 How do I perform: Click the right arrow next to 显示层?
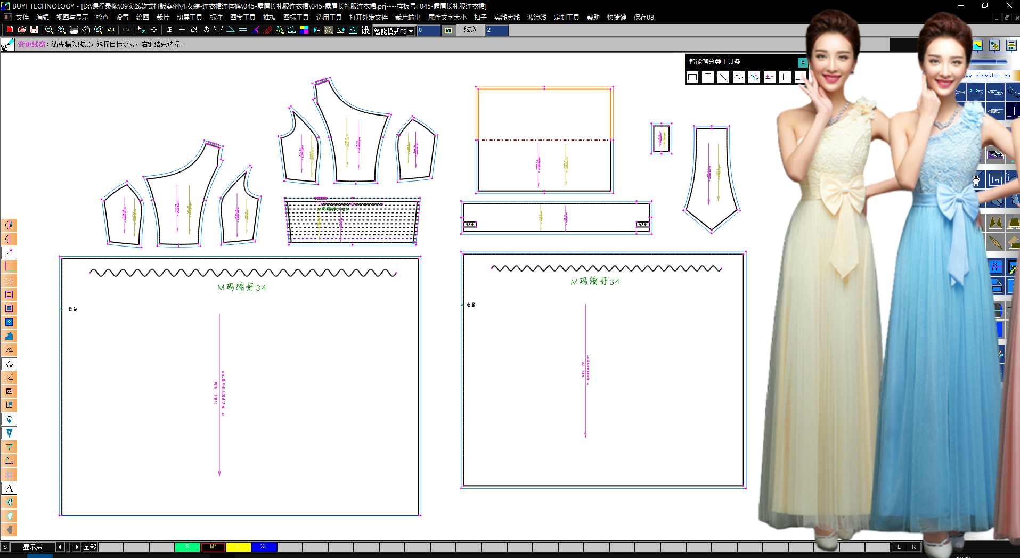[77, 547]
